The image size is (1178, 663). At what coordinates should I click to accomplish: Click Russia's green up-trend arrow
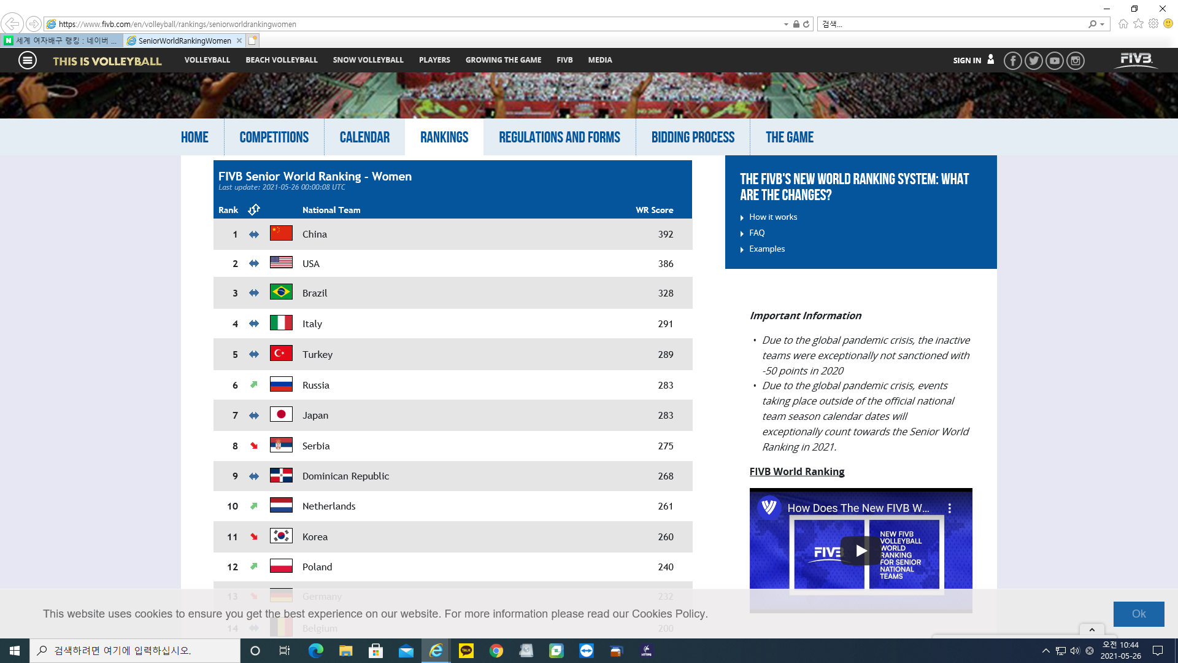254,384
